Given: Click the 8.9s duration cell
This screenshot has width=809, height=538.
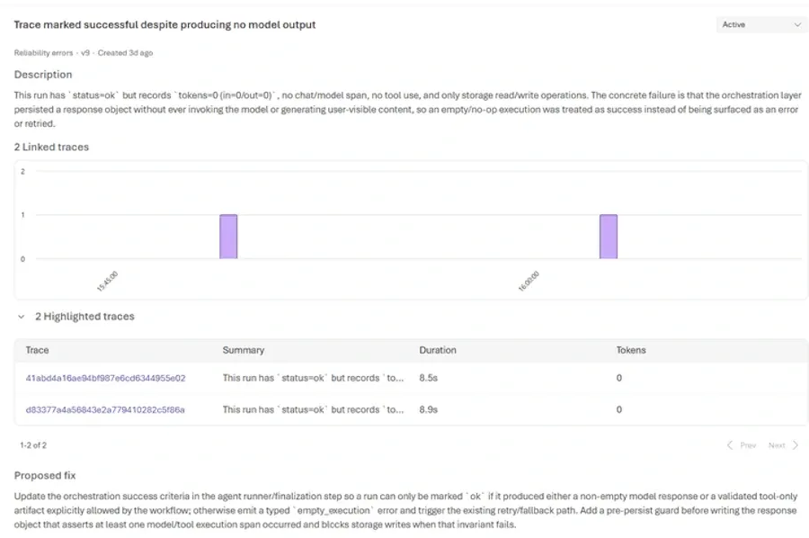Looking at the screenshot, I should pyautogui.click(x=428, y=409).
